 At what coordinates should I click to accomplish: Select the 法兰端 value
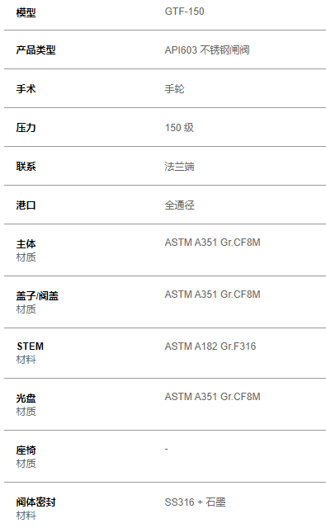click(179, 167)
